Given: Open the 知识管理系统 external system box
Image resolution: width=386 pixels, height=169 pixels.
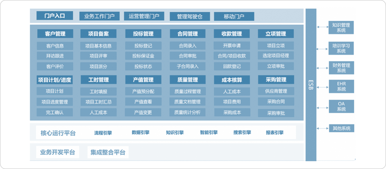Looking at the screenshot, I should [341, 28].
